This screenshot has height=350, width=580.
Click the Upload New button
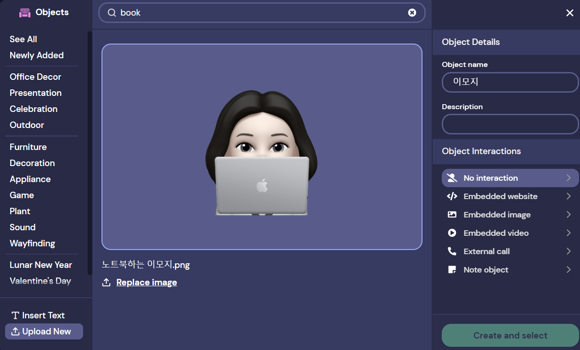coord(44,331)
